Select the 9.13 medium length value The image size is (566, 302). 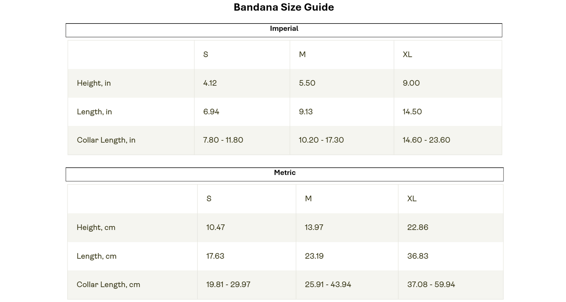tap(306, 112)
